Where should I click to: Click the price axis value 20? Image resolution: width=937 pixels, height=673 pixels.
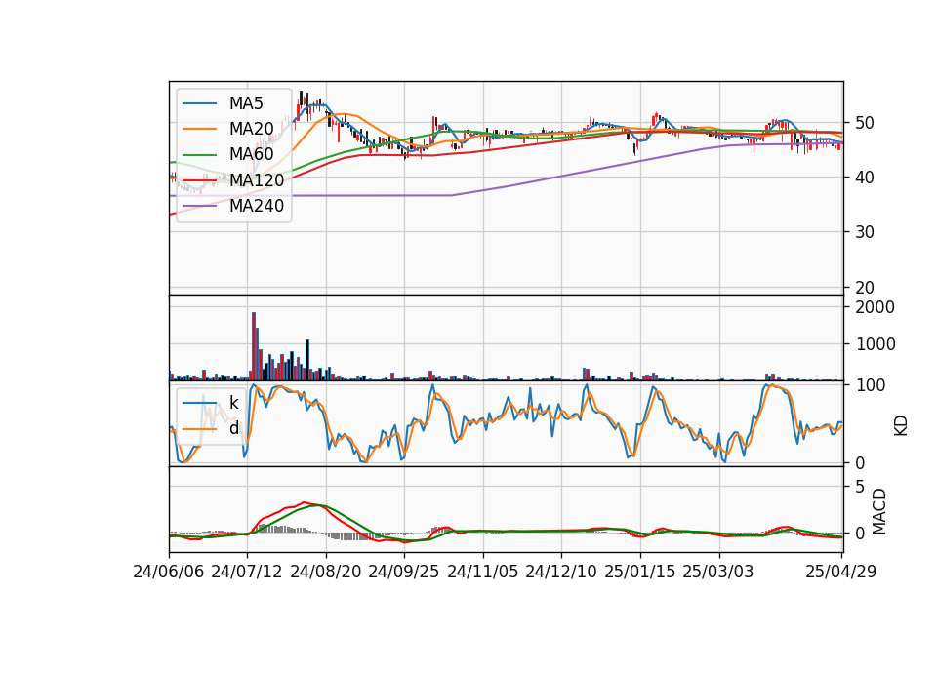865,288
